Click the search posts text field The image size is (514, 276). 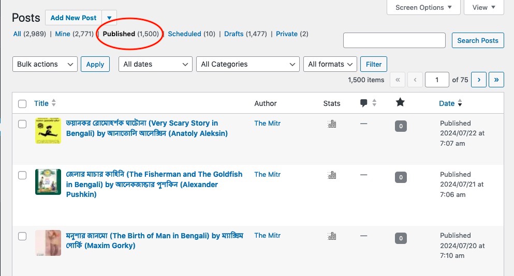[x=394, y=40]
